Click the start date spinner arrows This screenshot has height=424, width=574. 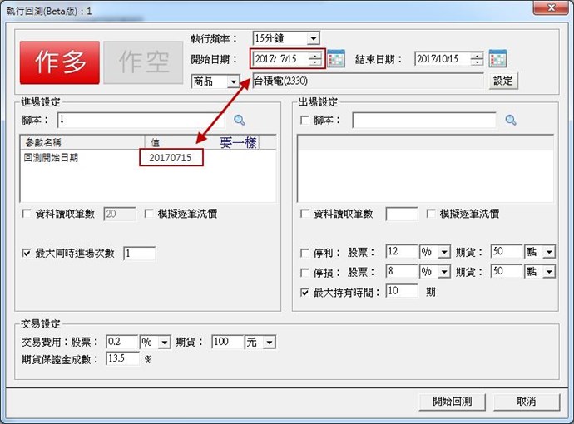pyautogui.click(x=314, y=58)
